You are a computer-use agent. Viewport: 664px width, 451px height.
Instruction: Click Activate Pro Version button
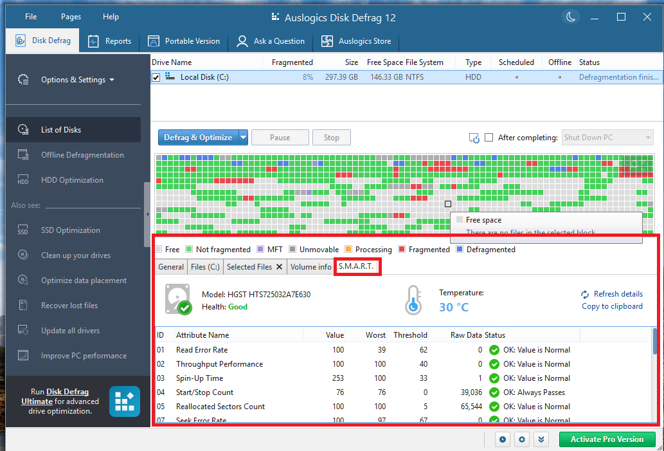click(607, 439)
